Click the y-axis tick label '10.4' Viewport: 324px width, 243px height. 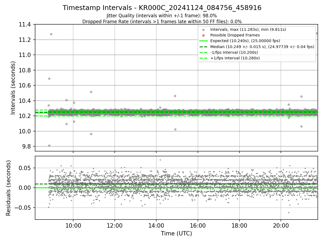click(25, 101)
